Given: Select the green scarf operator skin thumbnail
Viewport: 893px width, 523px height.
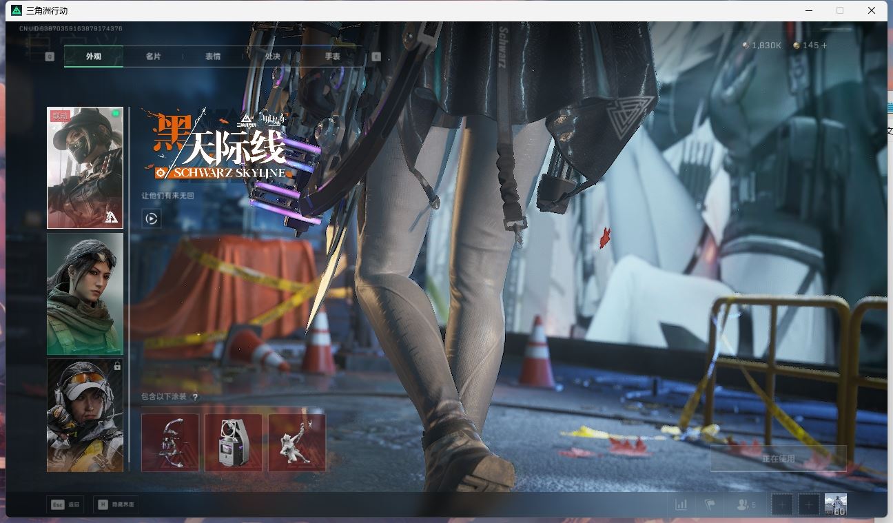Looking at the screenshot, I should click(x=85, y=294).
